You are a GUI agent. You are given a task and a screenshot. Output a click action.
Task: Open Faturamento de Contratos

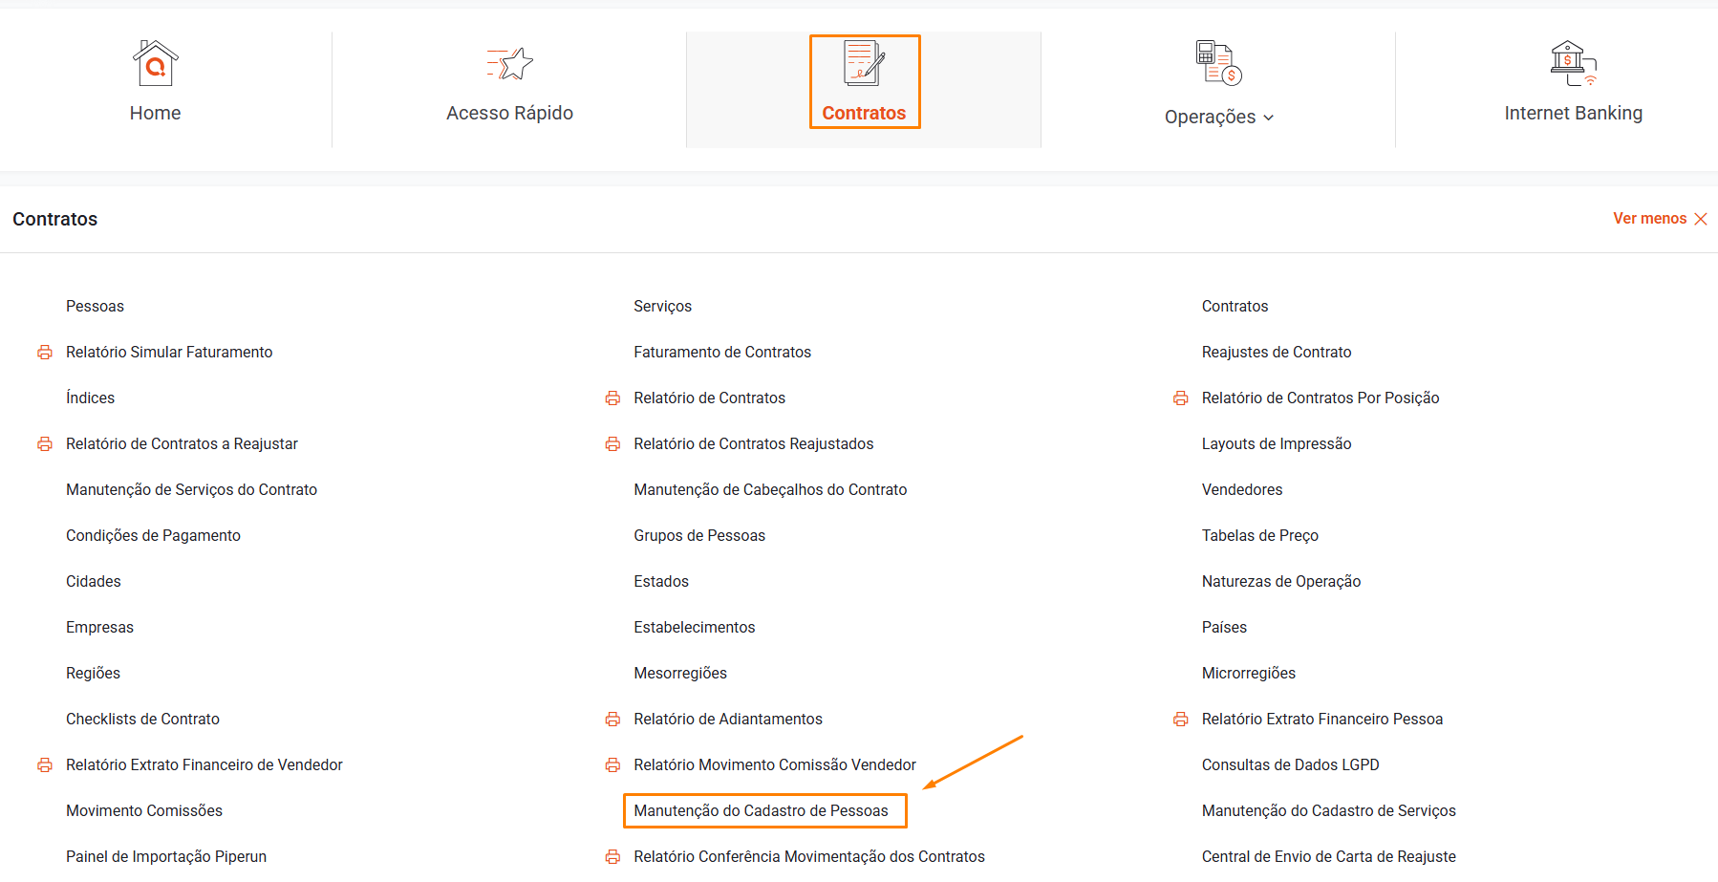(x=721, y=353)
